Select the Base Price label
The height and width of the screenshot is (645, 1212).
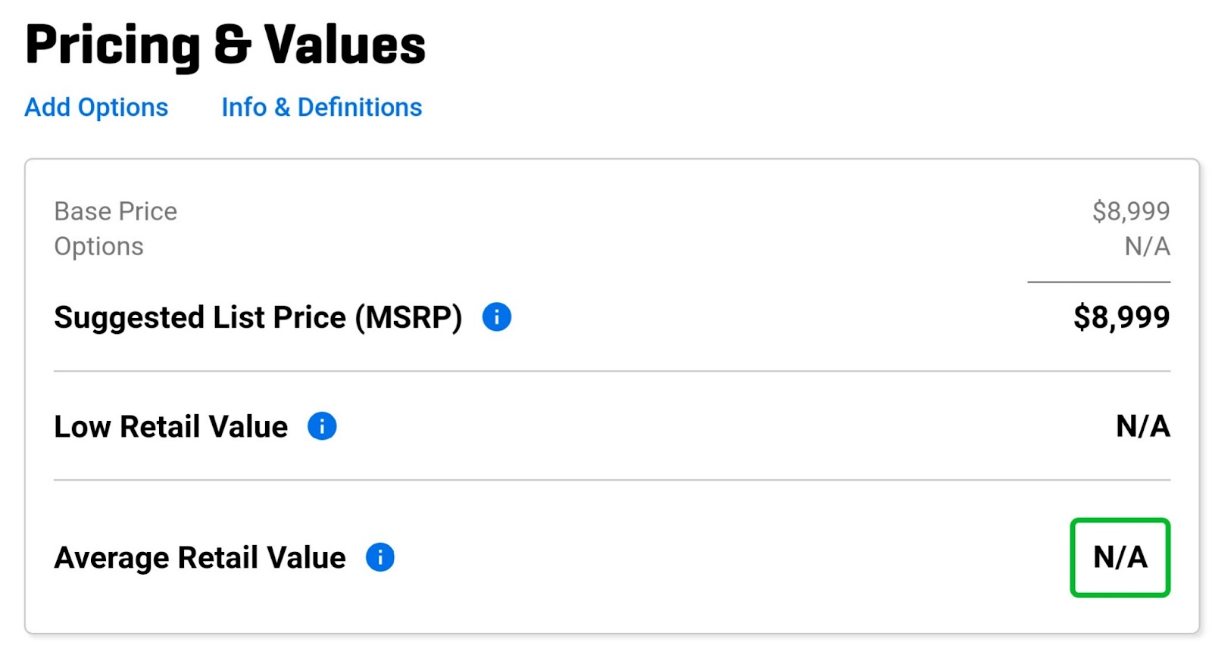pyautogui.click(x=115, y=211)
